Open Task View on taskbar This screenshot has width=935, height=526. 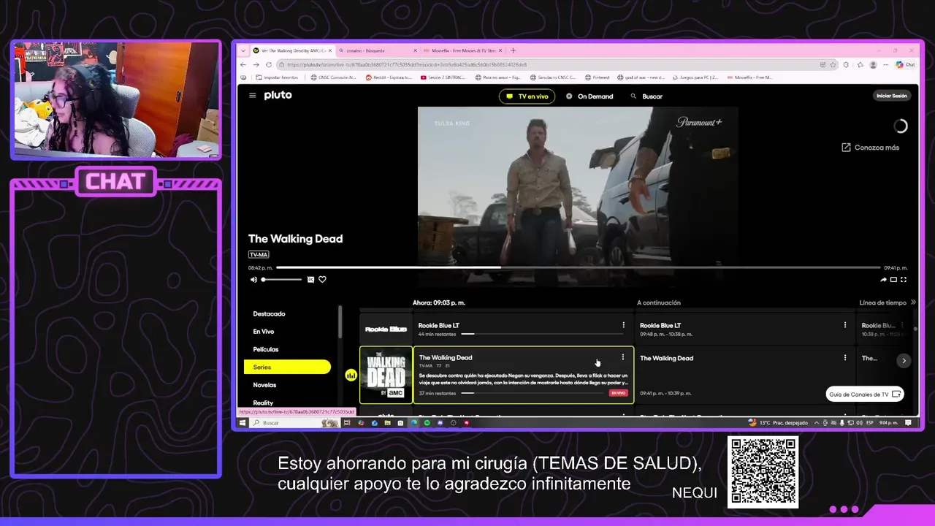(348, 422)
